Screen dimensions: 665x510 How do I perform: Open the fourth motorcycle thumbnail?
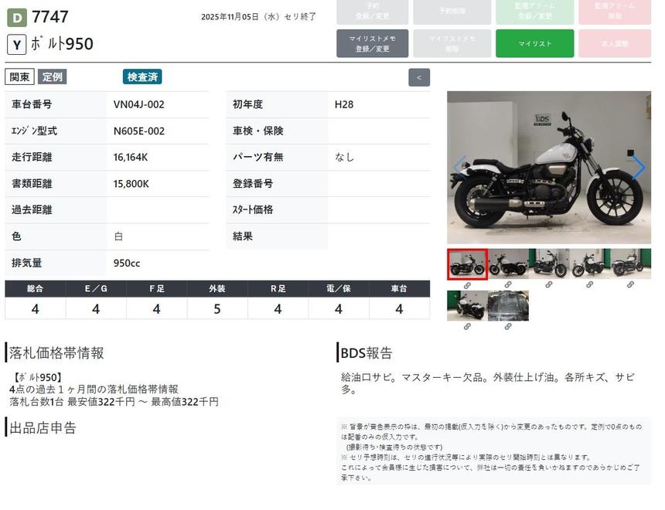589,264
